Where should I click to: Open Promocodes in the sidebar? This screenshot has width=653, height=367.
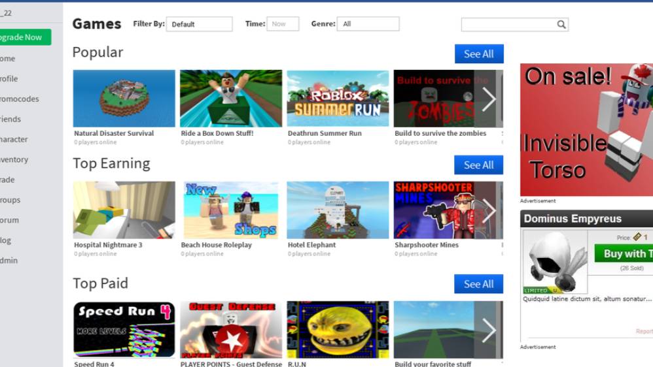coord(20,99)
